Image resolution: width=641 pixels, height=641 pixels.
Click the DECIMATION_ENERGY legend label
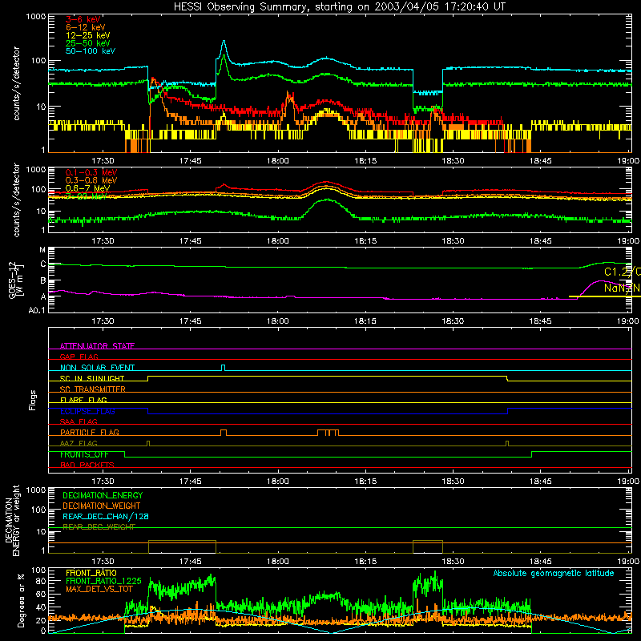coord(103,495)
